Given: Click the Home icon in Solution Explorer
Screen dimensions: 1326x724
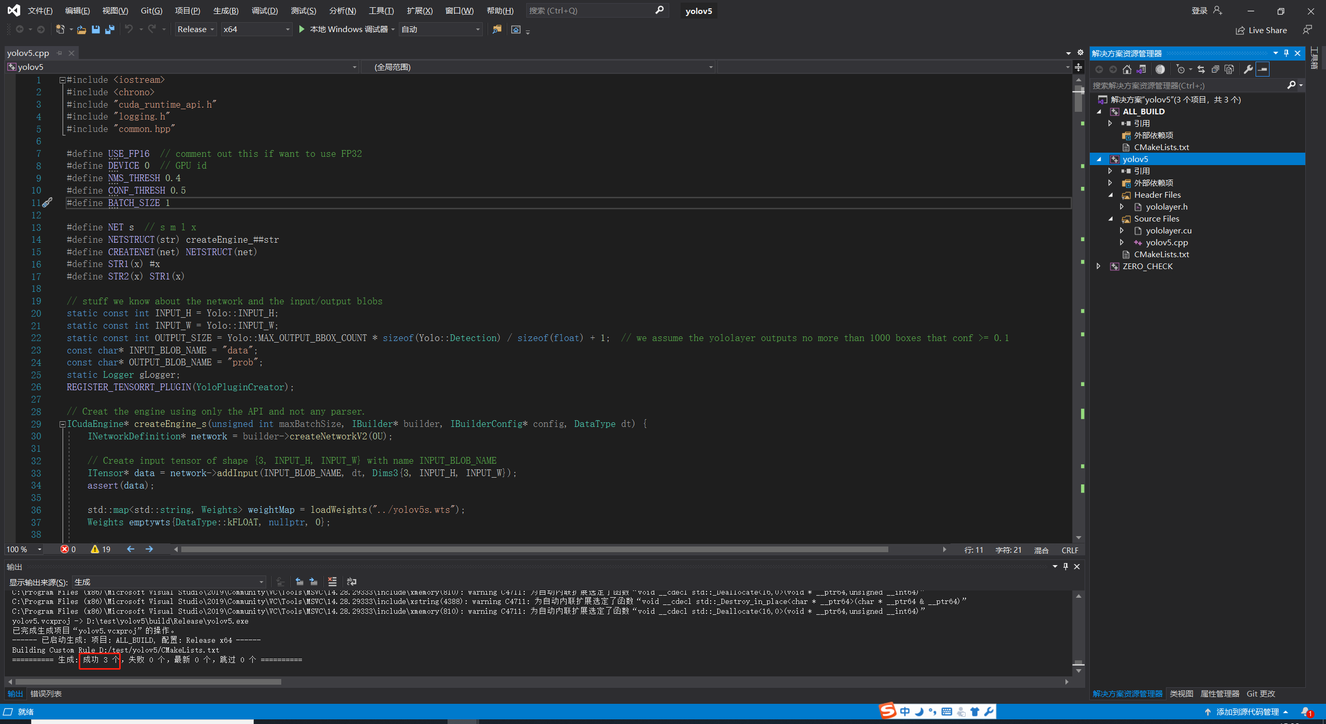Looking at the screenshot, I should (1127, 69).
